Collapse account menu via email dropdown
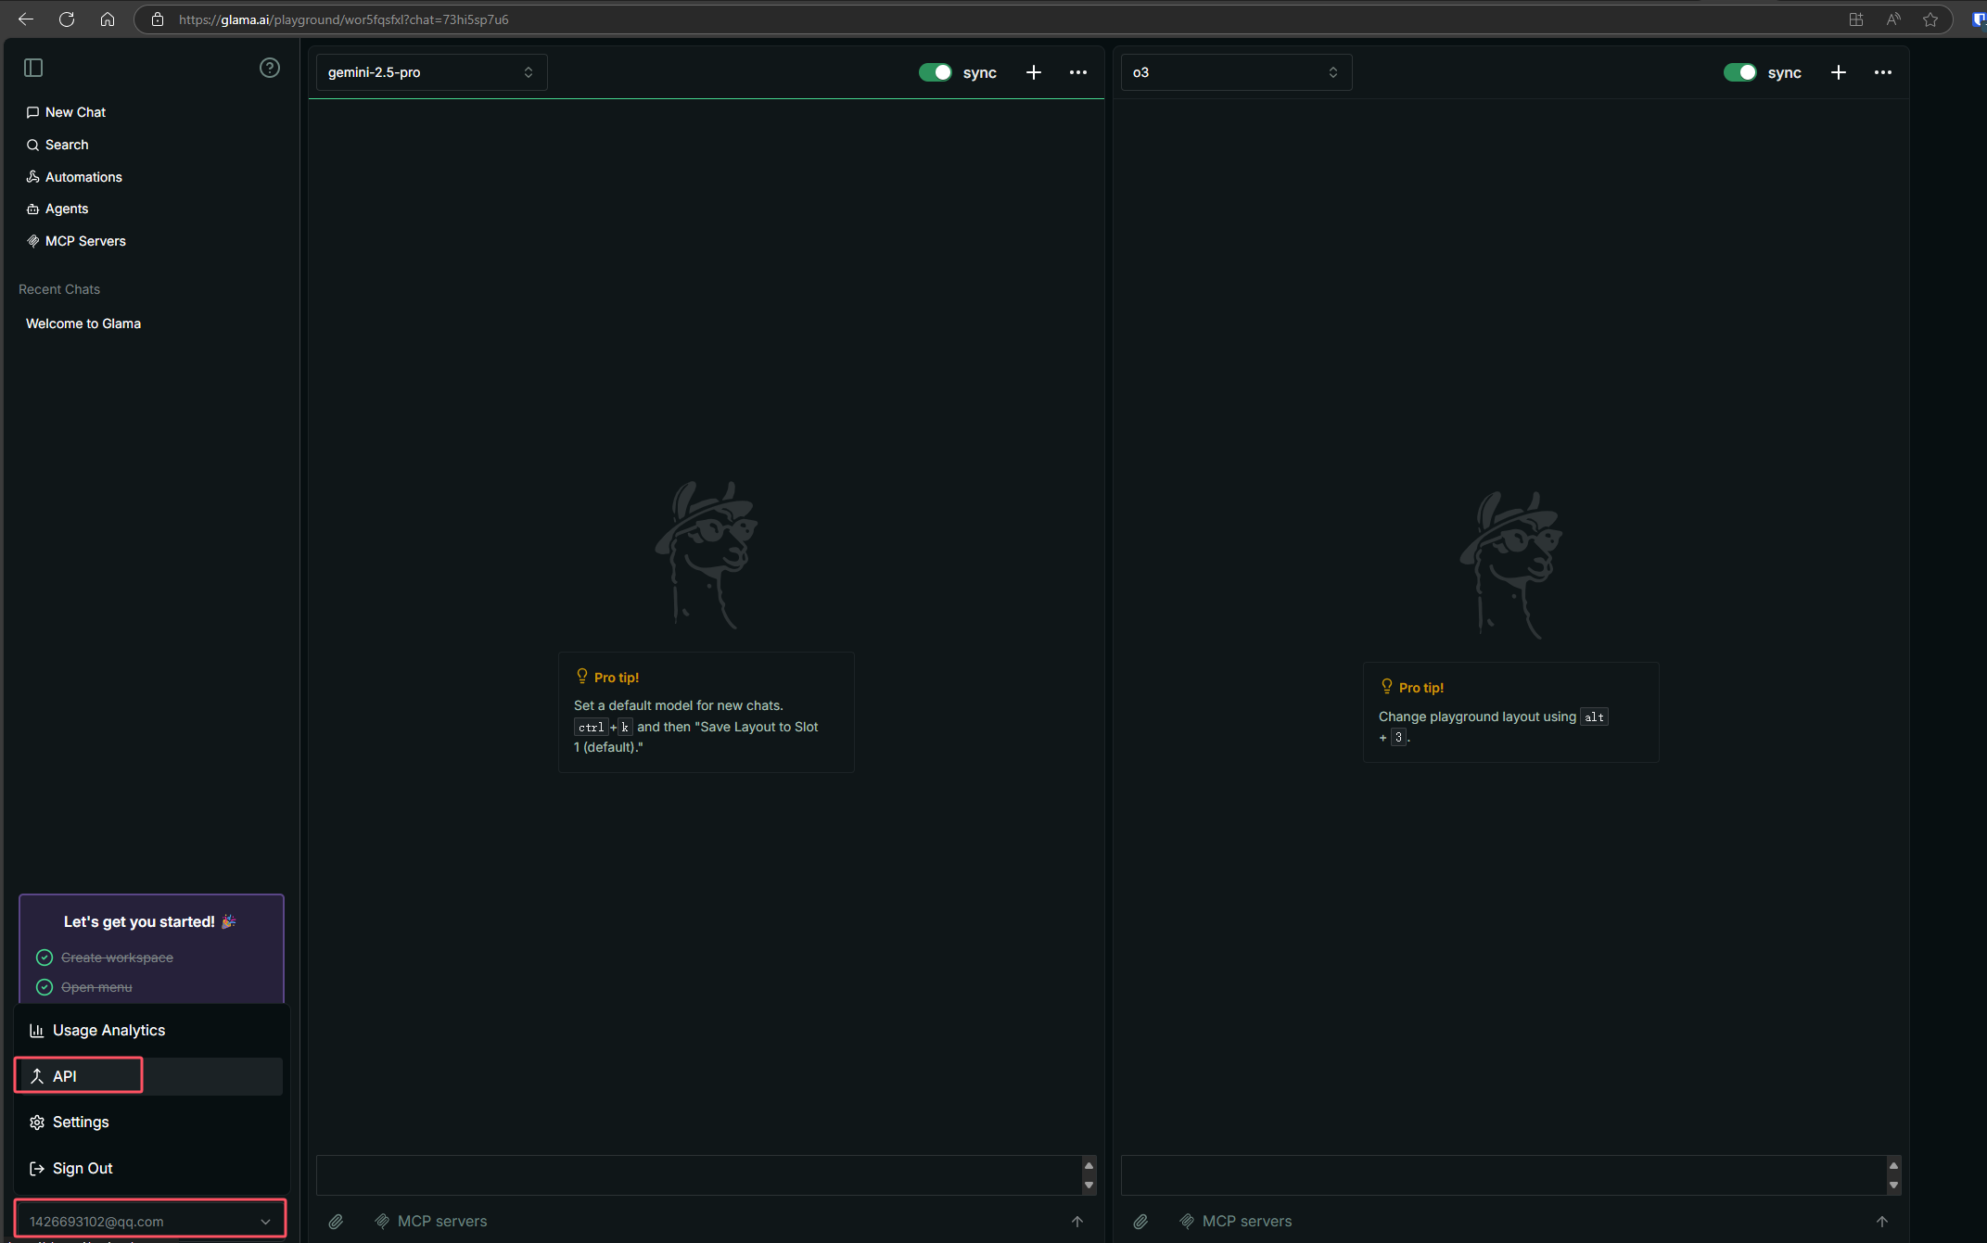The width and height of the screenshot is (1987, 1243). 149,1221
